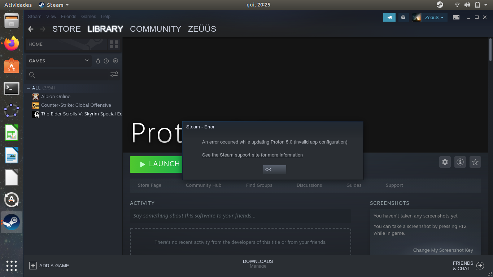Click the main page vertical scrollbar
The height and width of the screenshot is (277, 493).
pyautogui.click(x=490, y=50)
